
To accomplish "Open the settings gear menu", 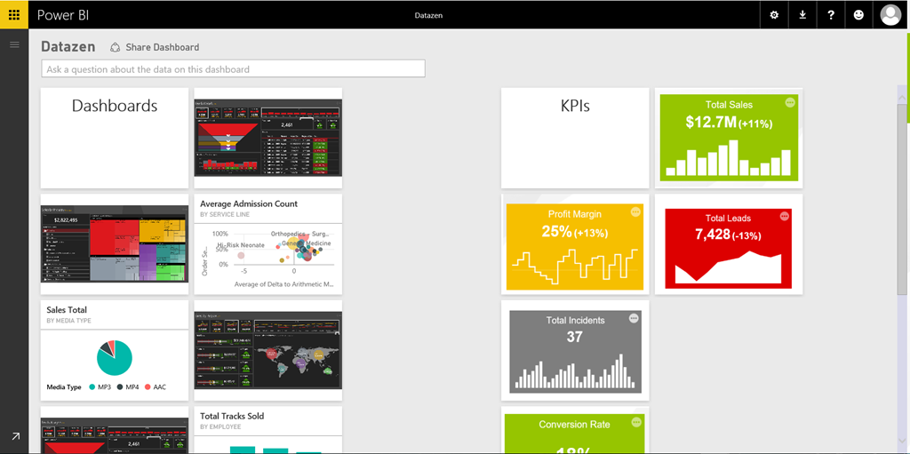I will [x=774, y=15].
